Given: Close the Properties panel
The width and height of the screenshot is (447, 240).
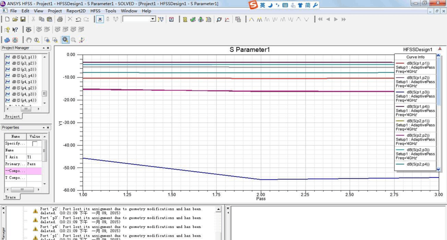Looking at the screenshot, I should click(x=48, y=127).
